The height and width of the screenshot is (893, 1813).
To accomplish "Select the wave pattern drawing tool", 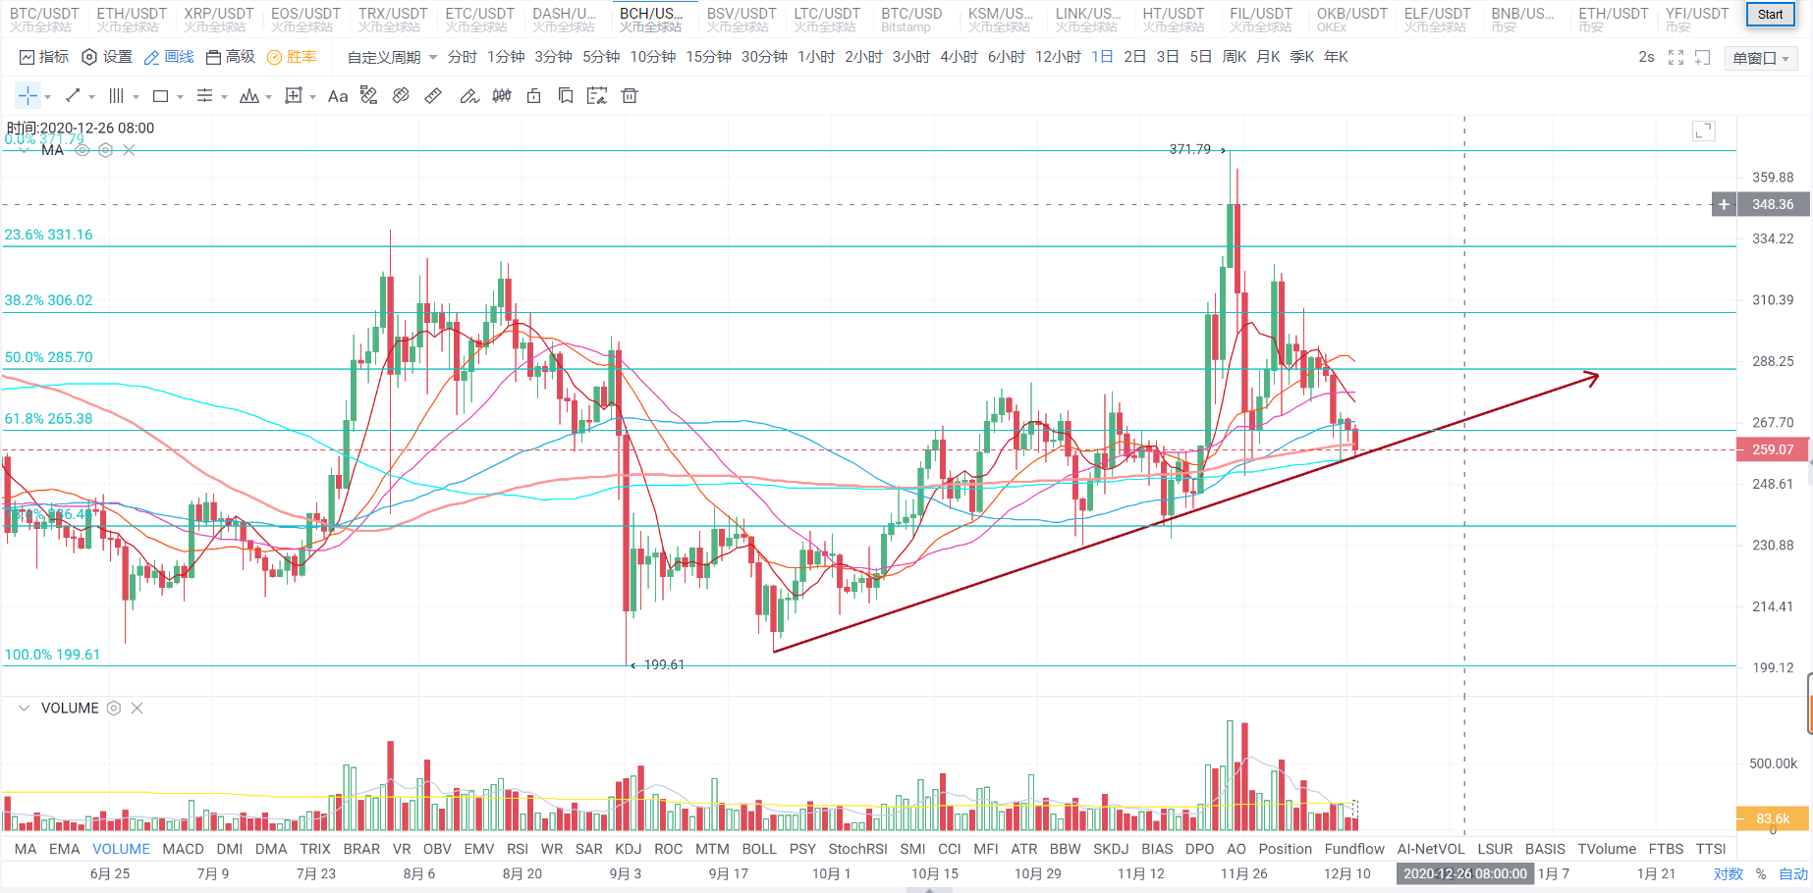I will (249, 95).
